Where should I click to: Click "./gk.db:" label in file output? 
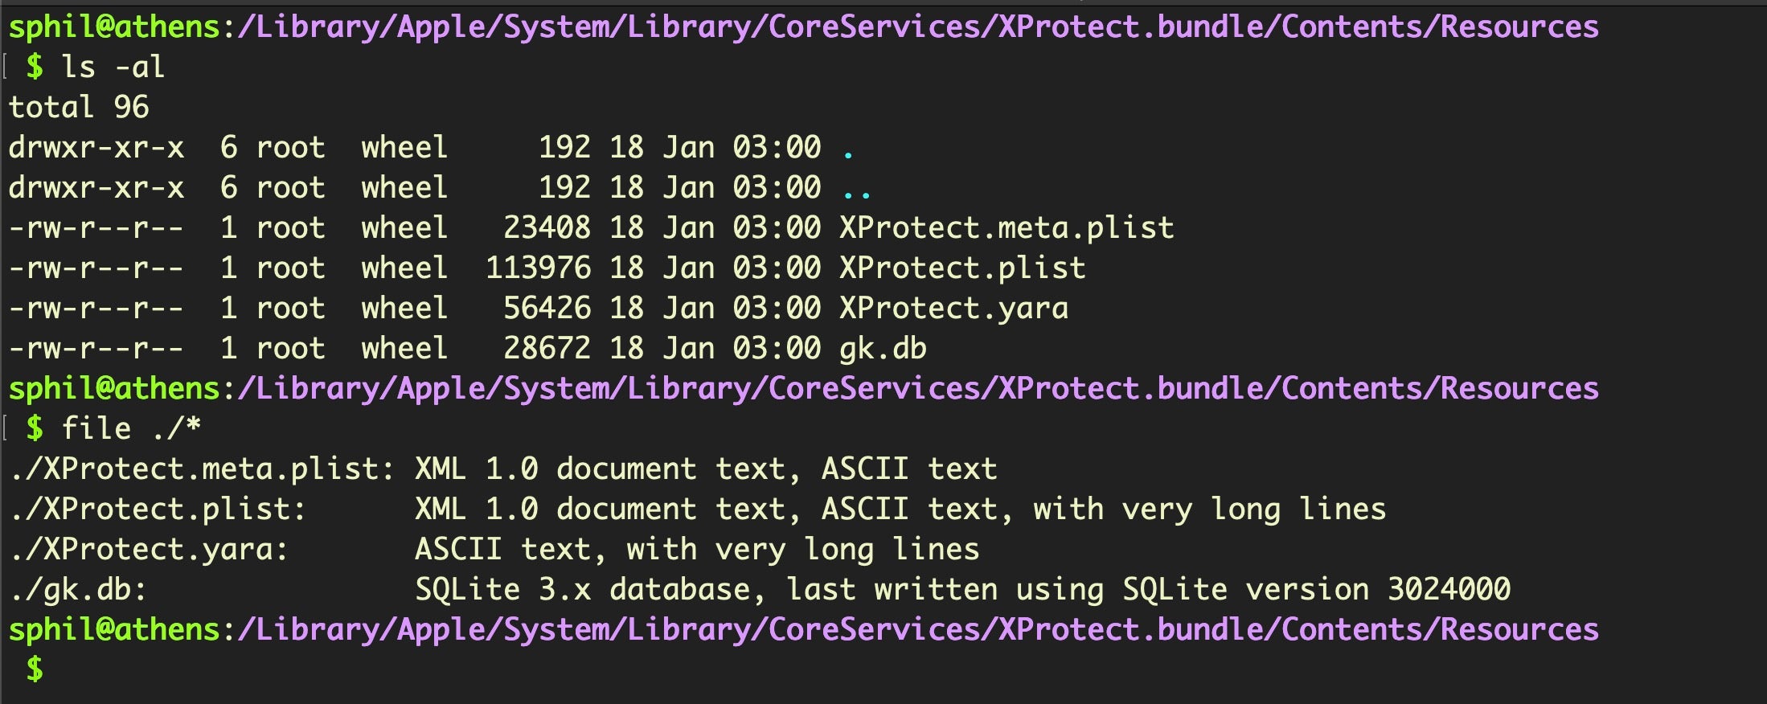(79, 589)
